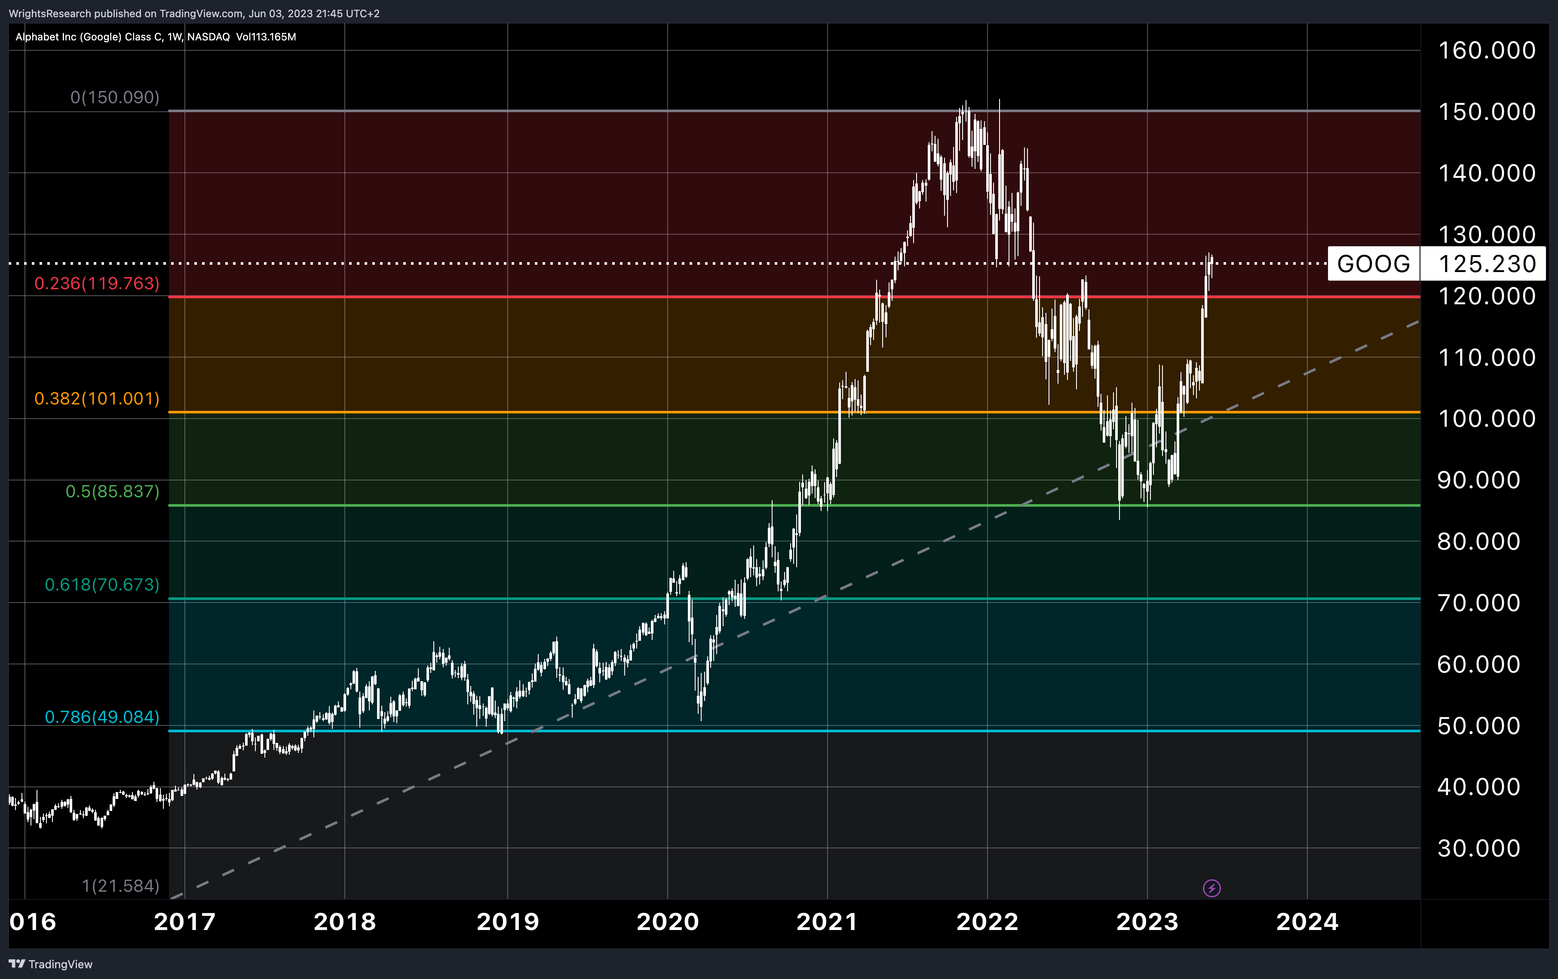The height and width of the screenshot is (979, 1558).
Task: Click the 2024 label on time axis
Action: (1307, 921)
